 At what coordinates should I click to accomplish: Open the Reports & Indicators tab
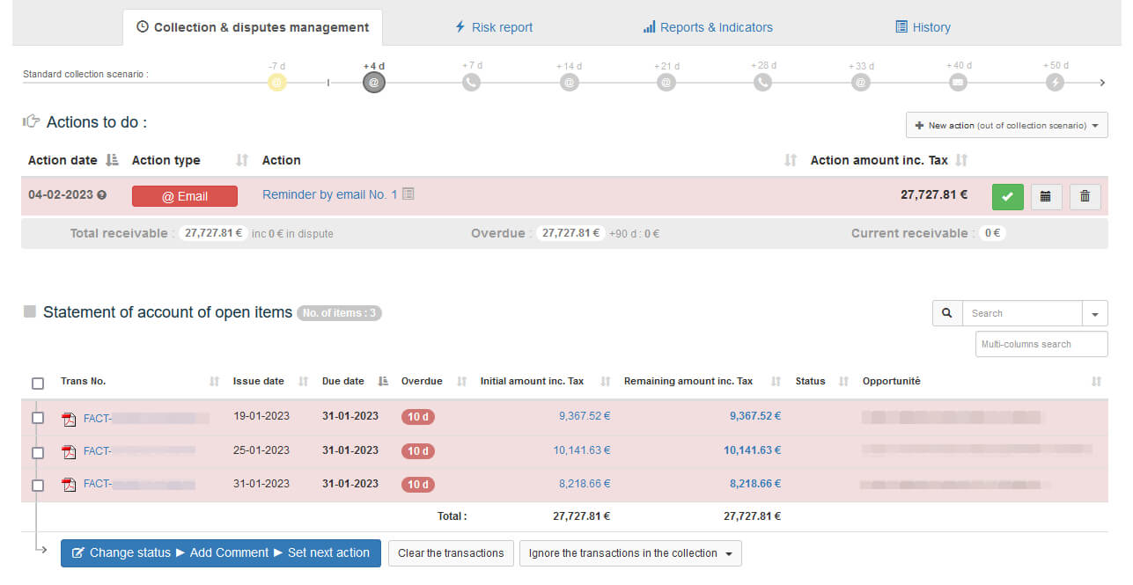(x=708, y=27)
